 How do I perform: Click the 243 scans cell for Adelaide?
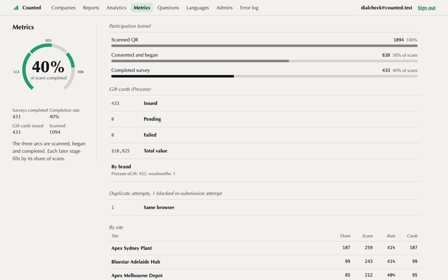(369, 262)
